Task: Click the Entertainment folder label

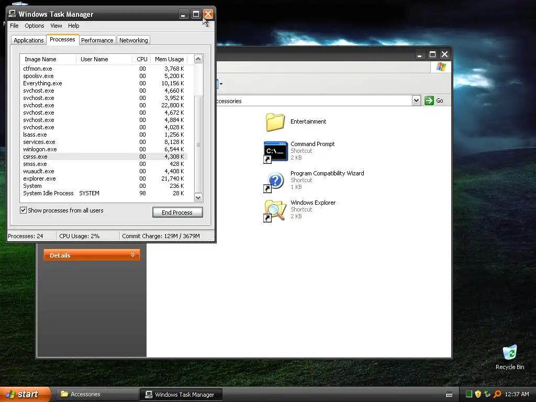Action: (x=308, y=121)
